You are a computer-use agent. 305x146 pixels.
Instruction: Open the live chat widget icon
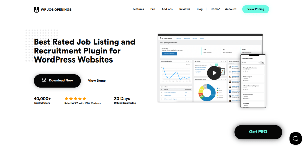tap(296, 139)
